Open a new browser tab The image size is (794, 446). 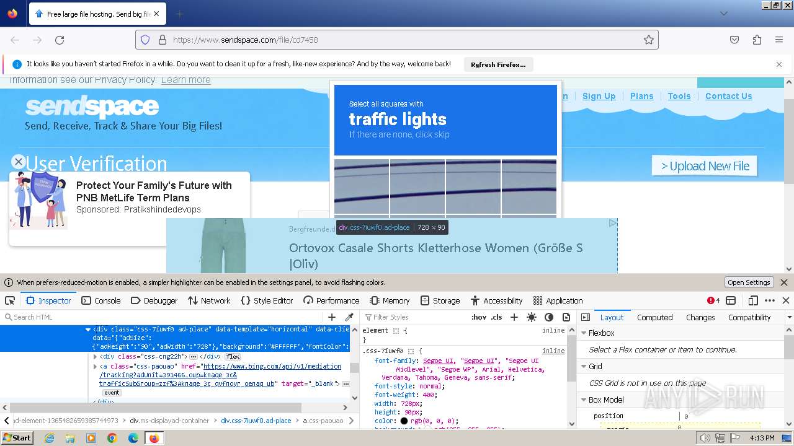179,14
